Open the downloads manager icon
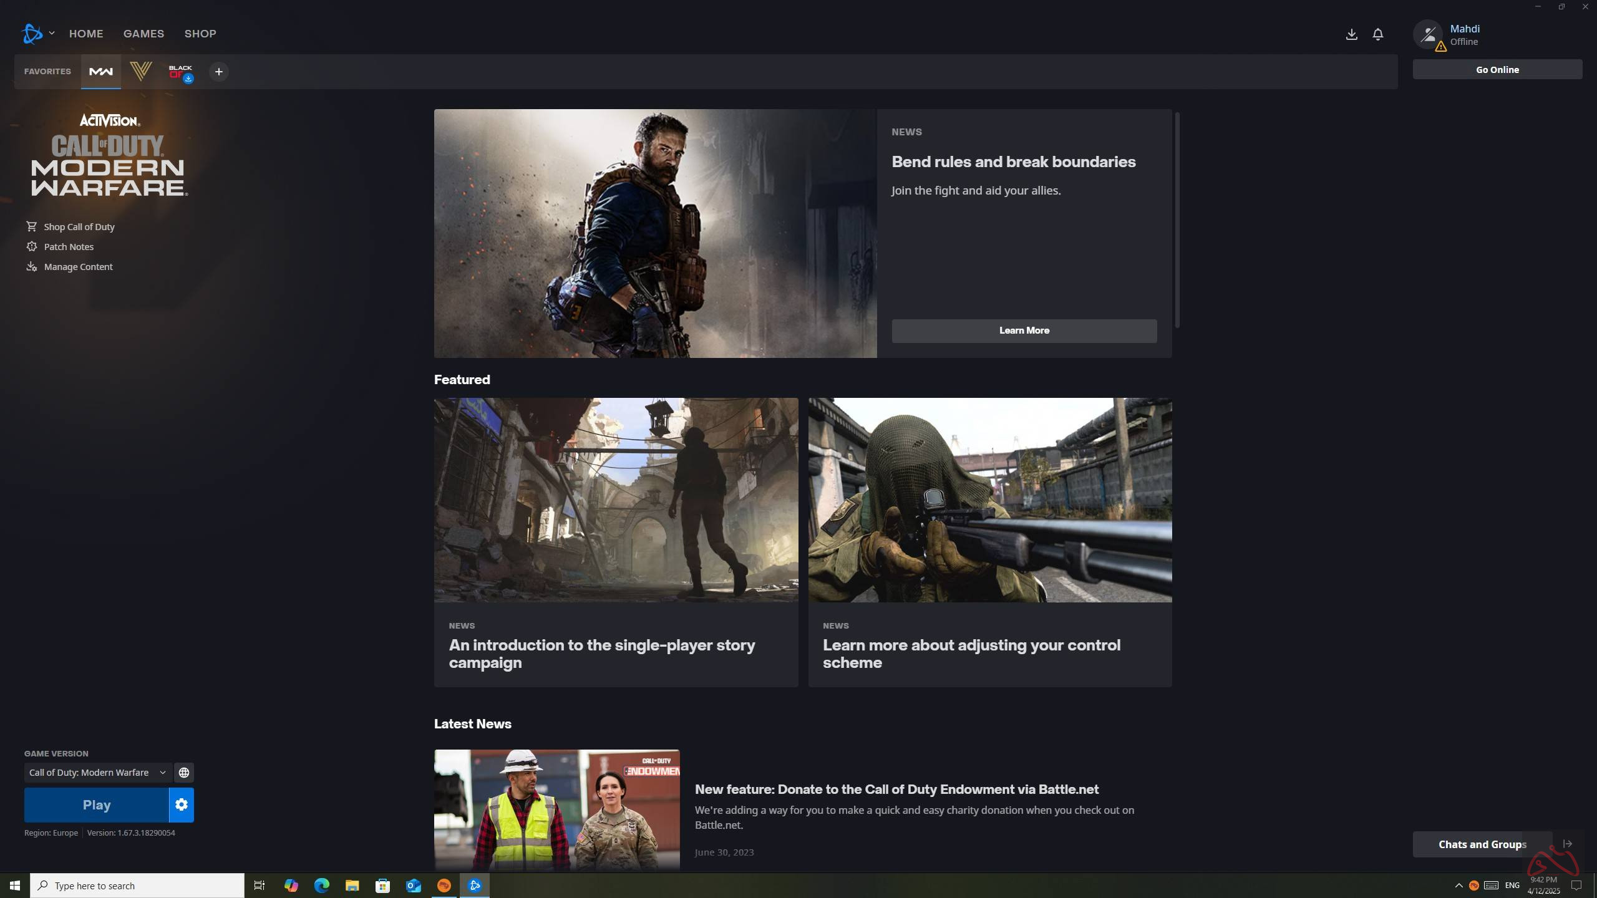Screen dimensions: 1597x898 click(x=1351, y=34)
